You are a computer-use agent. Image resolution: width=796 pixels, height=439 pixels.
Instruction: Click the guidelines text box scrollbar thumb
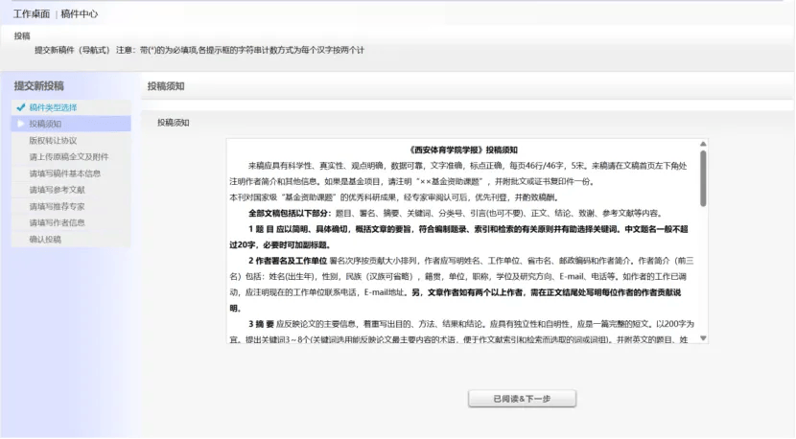point(703,173)
